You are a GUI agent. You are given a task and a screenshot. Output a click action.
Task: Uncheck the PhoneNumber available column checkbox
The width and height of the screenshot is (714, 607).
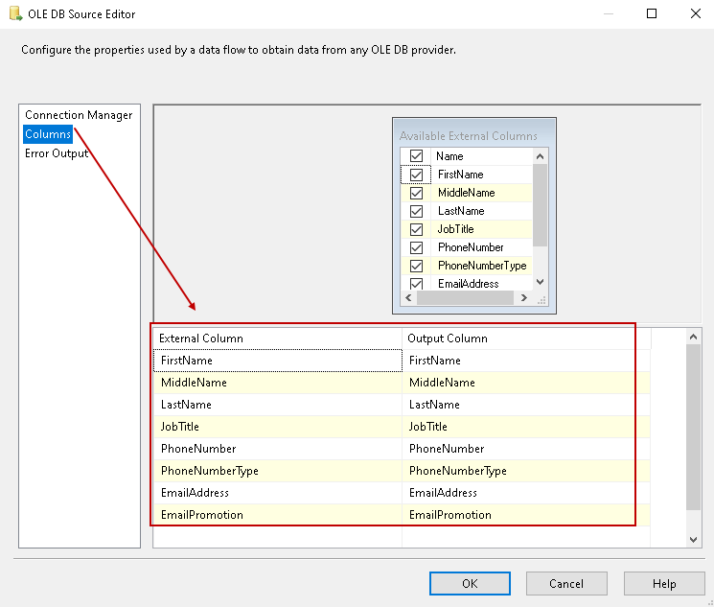pyautogui.click(x=416, y=247)
